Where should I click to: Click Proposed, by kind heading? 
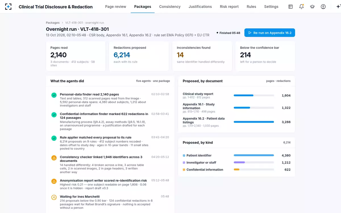coord(198,143)
